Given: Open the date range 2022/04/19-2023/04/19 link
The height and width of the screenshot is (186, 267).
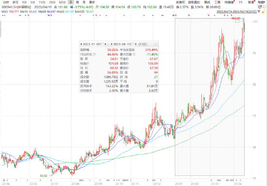Looking at the screenshot, I should [x=236, y=12].
